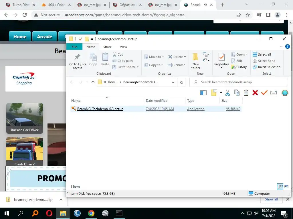Expand the address bar history chevron

pos(173,82)
